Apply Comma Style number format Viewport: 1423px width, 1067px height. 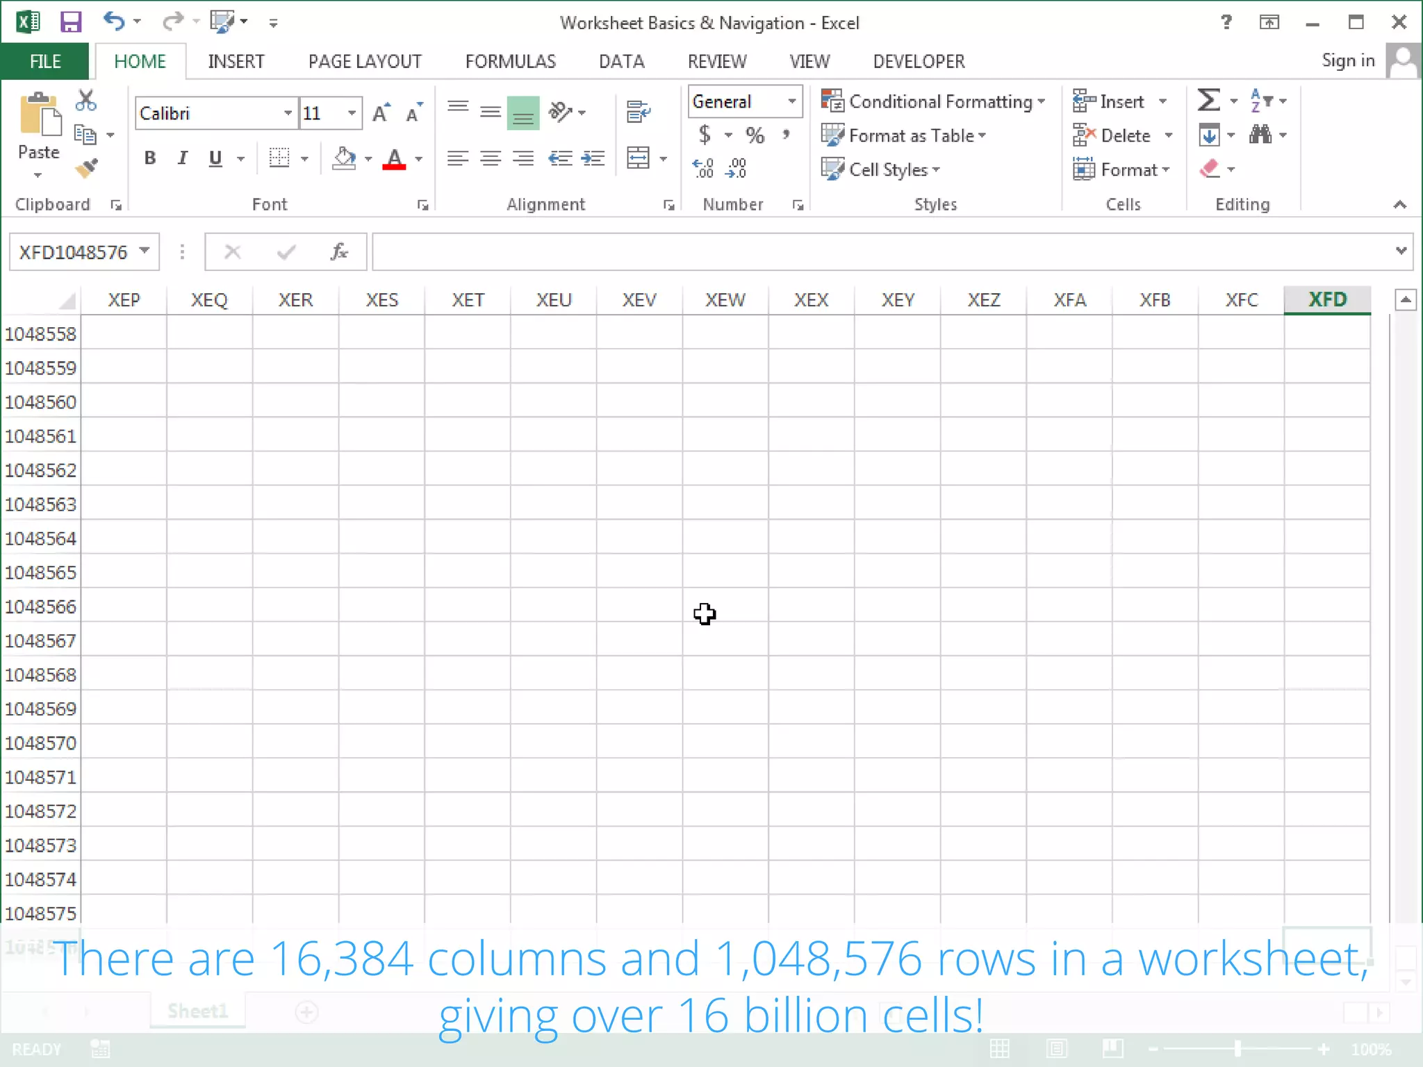786,134
